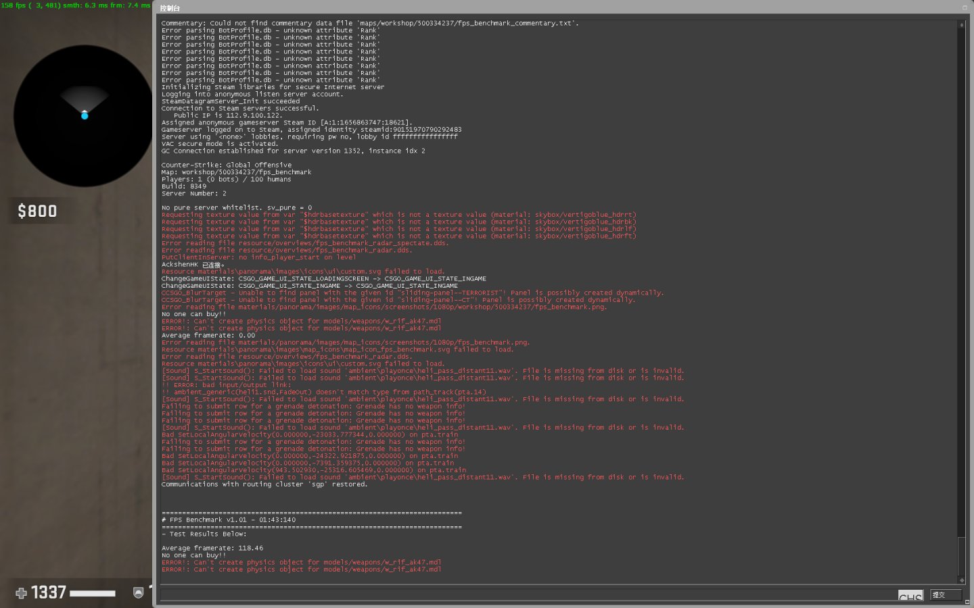The width and height of the screenshot is (974, 608).
Task: Click the 提交 submit button
Action: tap(945, 595)
